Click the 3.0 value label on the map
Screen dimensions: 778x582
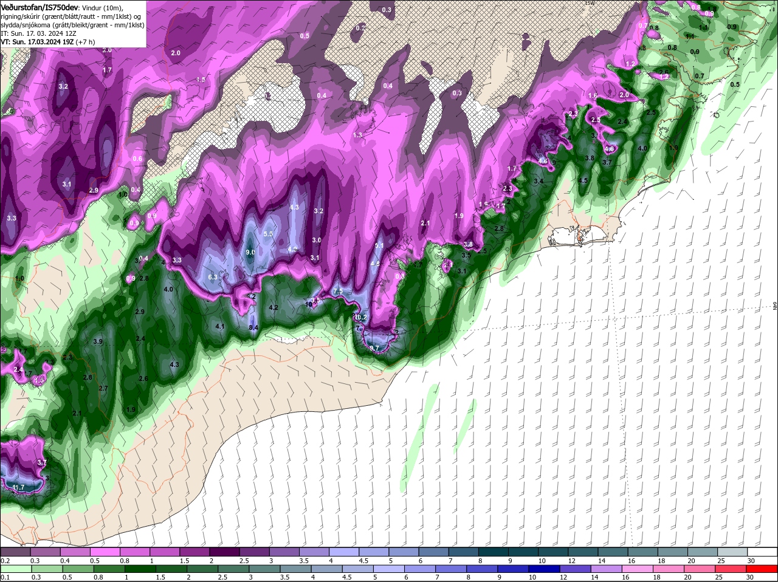click(x=317, y=240)
